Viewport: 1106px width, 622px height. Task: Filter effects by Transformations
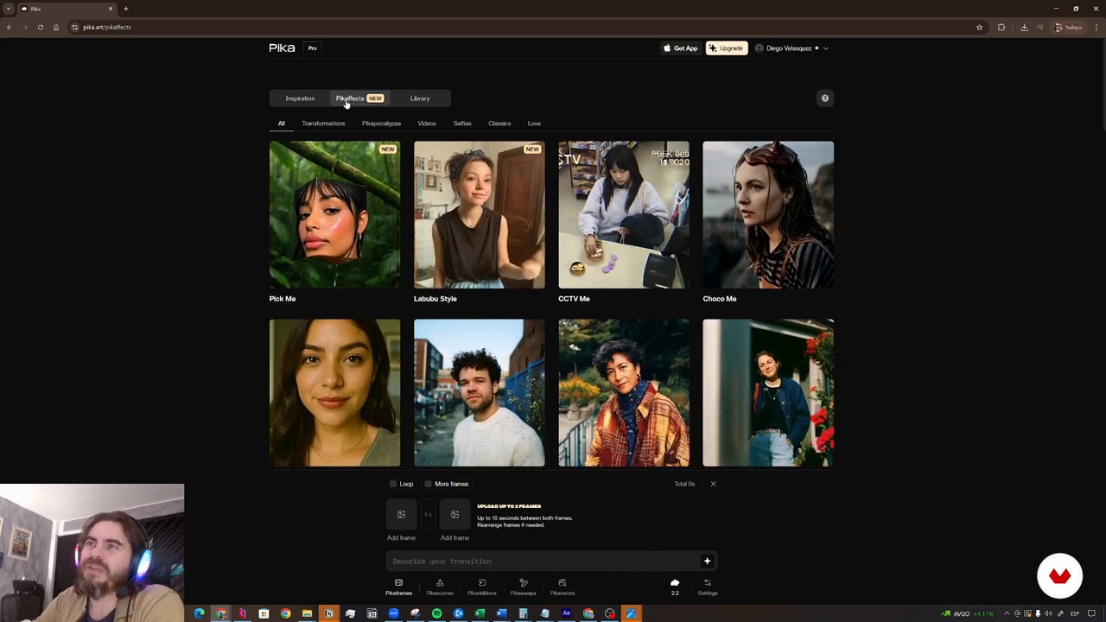[x=323, y=124]
